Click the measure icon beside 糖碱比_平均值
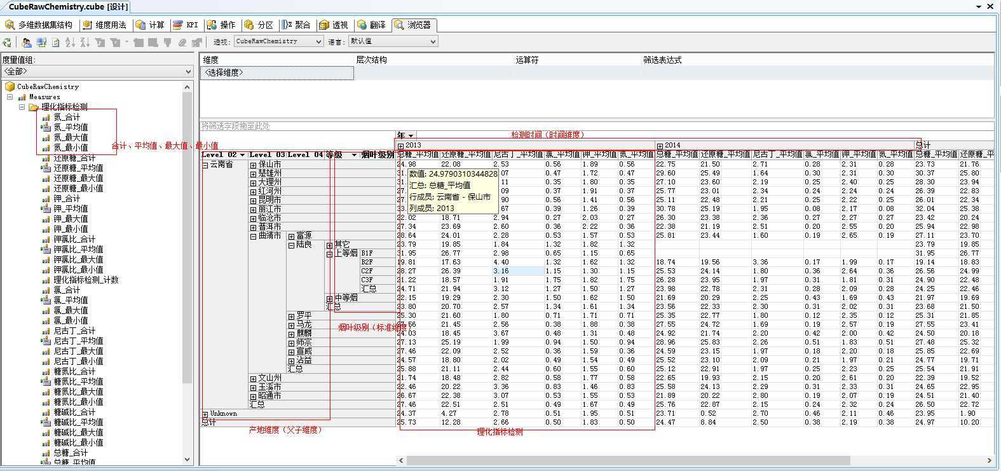 pos(46,422)
